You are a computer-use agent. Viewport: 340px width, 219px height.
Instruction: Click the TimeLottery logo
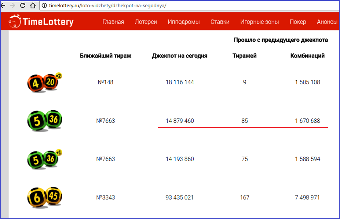click(x=41, y=21)
